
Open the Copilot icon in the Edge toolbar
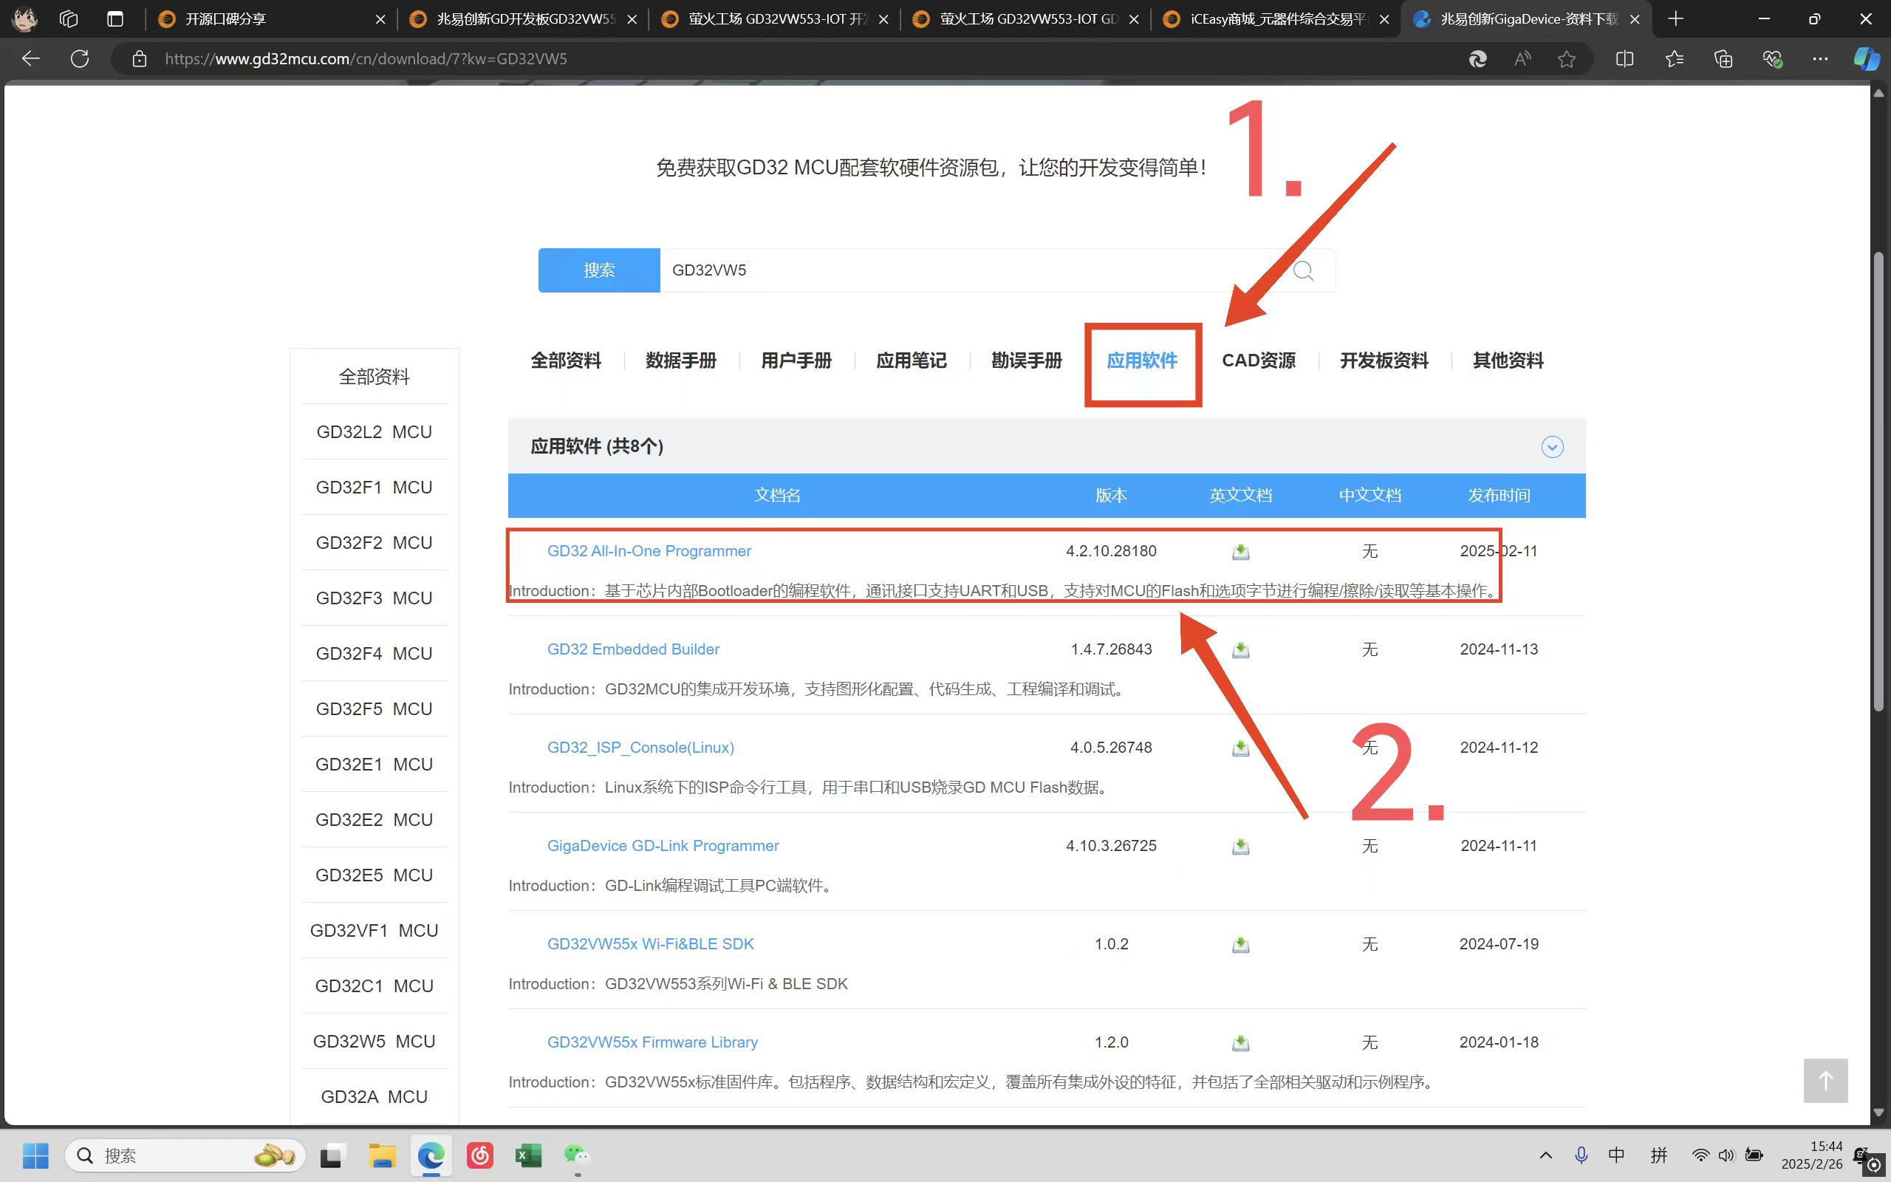pos(1866,58)
